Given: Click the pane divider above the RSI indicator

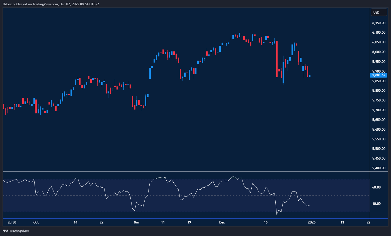Looking at the screenshot, I should pos(186,172).
